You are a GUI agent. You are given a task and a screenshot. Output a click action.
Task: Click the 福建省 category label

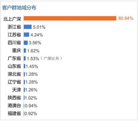(x=14, y=113)
